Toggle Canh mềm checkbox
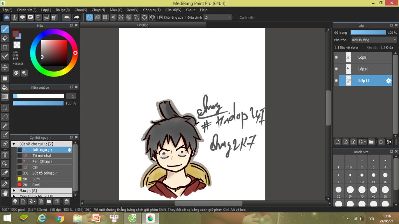Viewport: 399px width, 224px height. tap(237, 17)
